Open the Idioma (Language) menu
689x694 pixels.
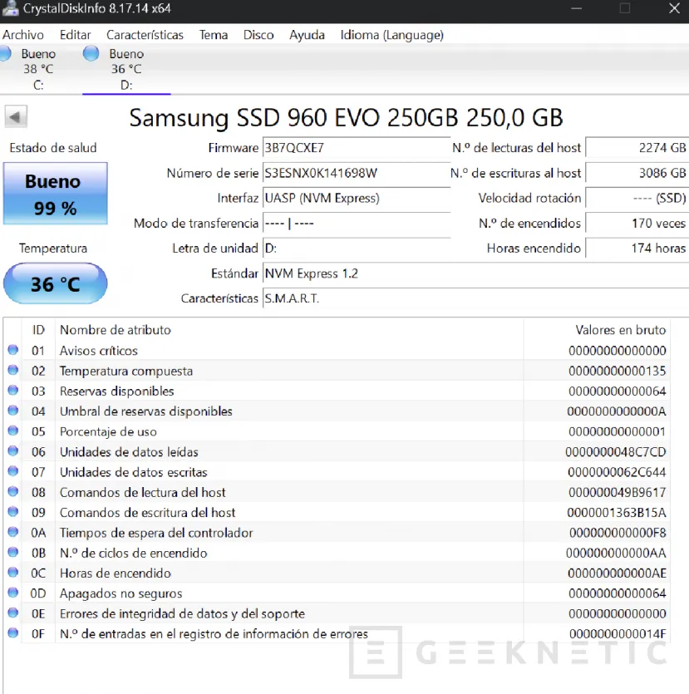(x=391, y=35)
